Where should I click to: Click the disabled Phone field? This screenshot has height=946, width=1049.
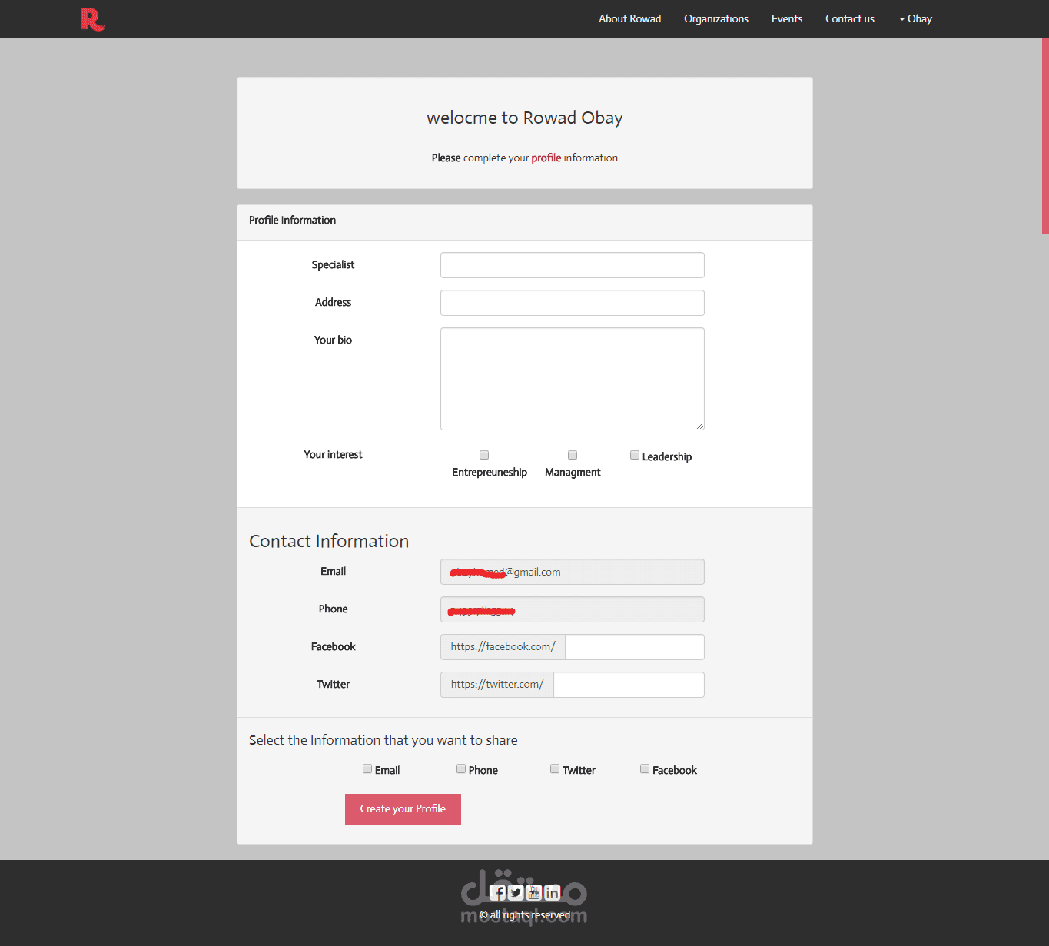click(x=573, y=609)
